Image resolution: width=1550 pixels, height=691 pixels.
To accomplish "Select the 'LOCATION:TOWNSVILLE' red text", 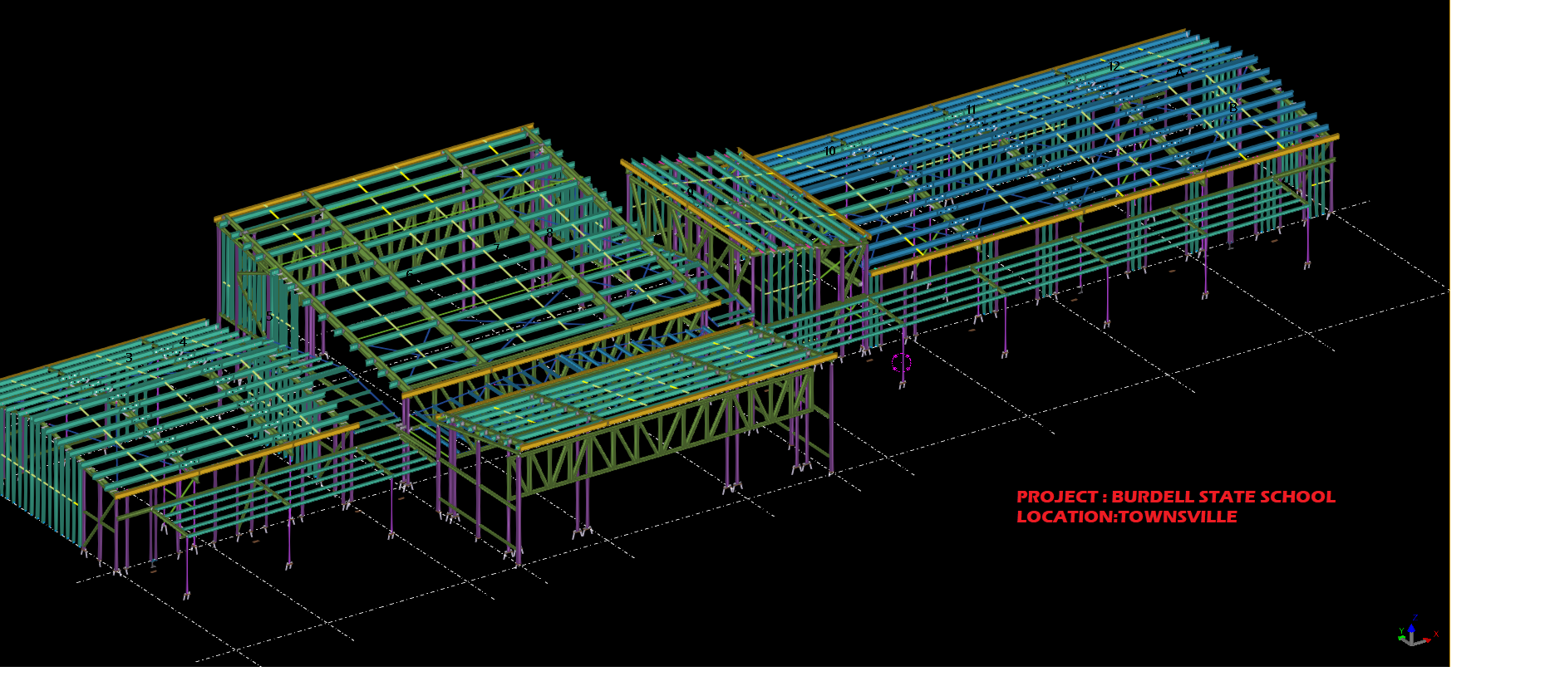I will click(1126, 517).
